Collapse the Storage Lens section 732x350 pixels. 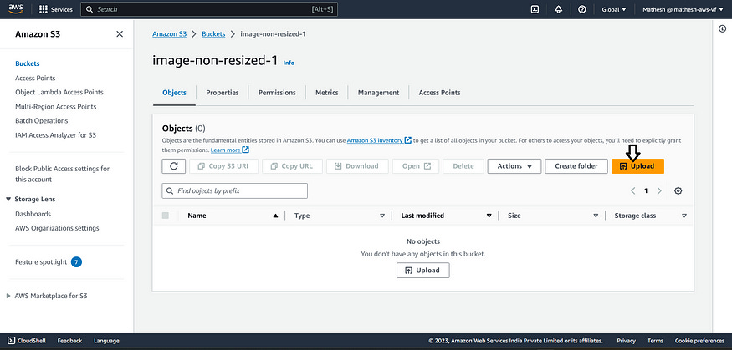click(x=8, y=199)
